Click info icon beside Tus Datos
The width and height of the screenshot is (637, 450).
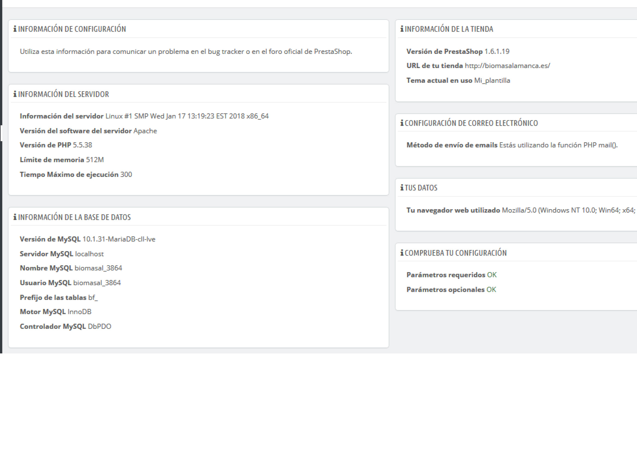point(402,188)
